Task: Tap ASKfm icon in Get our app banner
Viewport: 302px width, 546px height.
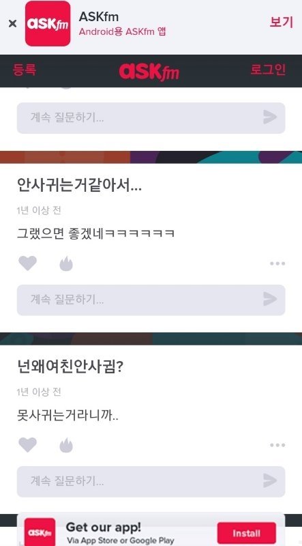Action: pos(40,532)
